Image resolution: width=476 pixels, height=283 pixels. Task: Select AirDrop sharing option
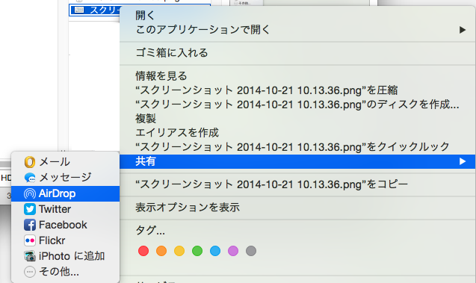coord(65,193)
